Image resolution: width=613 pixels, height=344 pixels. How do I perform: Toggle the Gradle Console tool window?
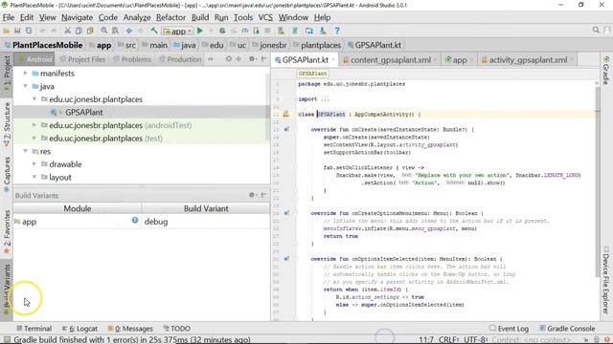click(567, 329)
